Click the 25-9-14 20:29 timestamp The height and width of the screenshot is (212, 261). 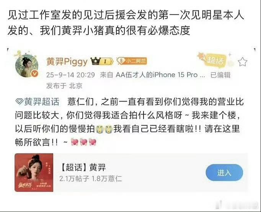pyautogui.click(x=70, y=75)
